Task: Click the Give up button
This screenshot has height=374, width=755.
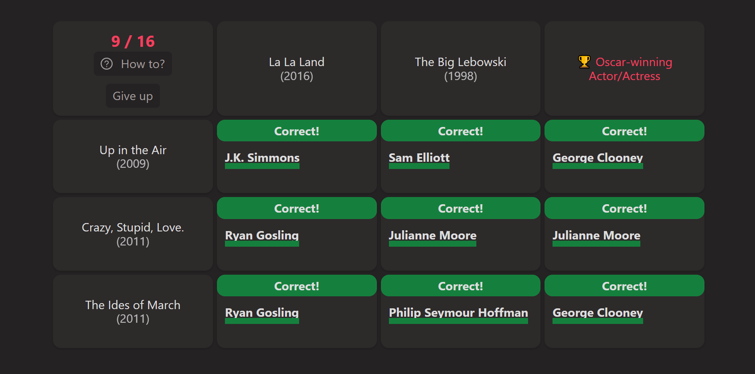Action: click(x=133, y=96)
